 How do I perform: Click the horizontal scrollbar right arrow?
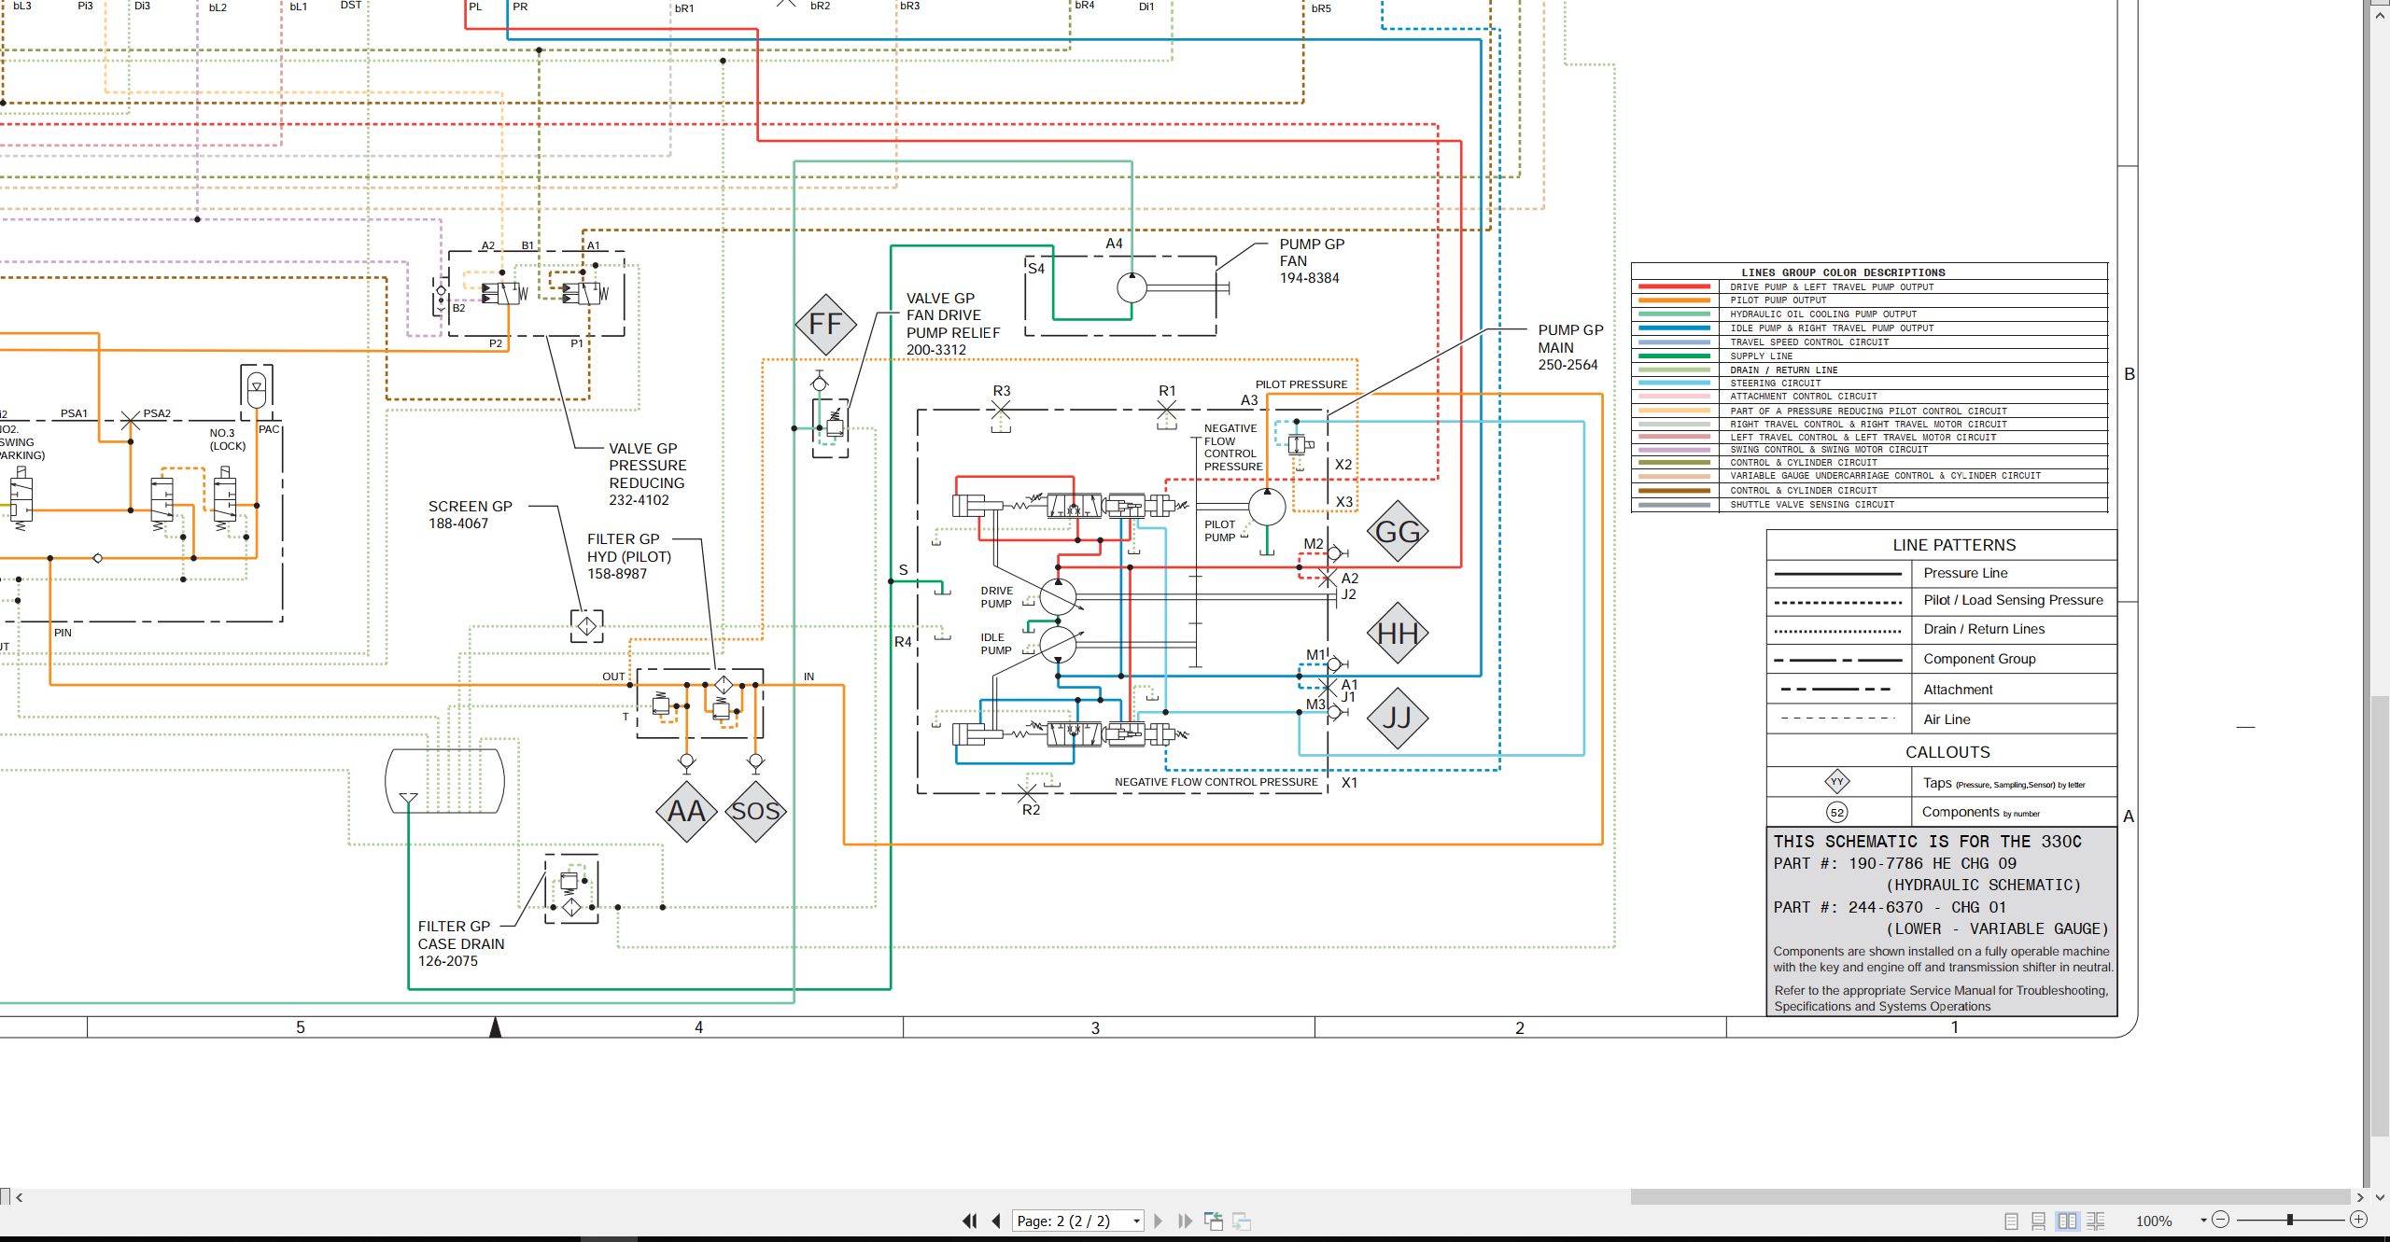(x=2360, y=1196)
